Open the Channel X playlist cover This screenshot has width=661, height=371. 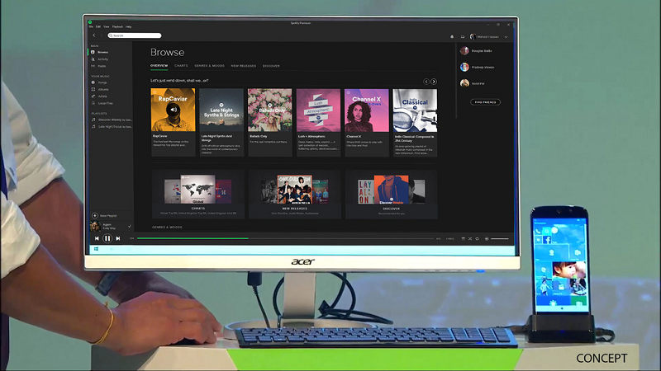[367, 110]
